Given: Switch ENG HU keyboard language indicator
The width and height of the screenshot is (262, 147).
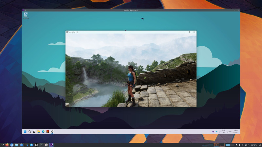Looking at the screenshot, I should point(224,132).
